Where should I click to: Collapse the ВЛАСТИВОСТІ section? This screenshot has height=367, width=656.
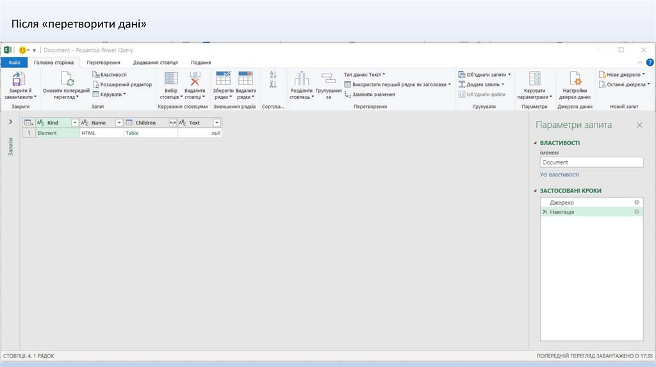tap(535, 143)
